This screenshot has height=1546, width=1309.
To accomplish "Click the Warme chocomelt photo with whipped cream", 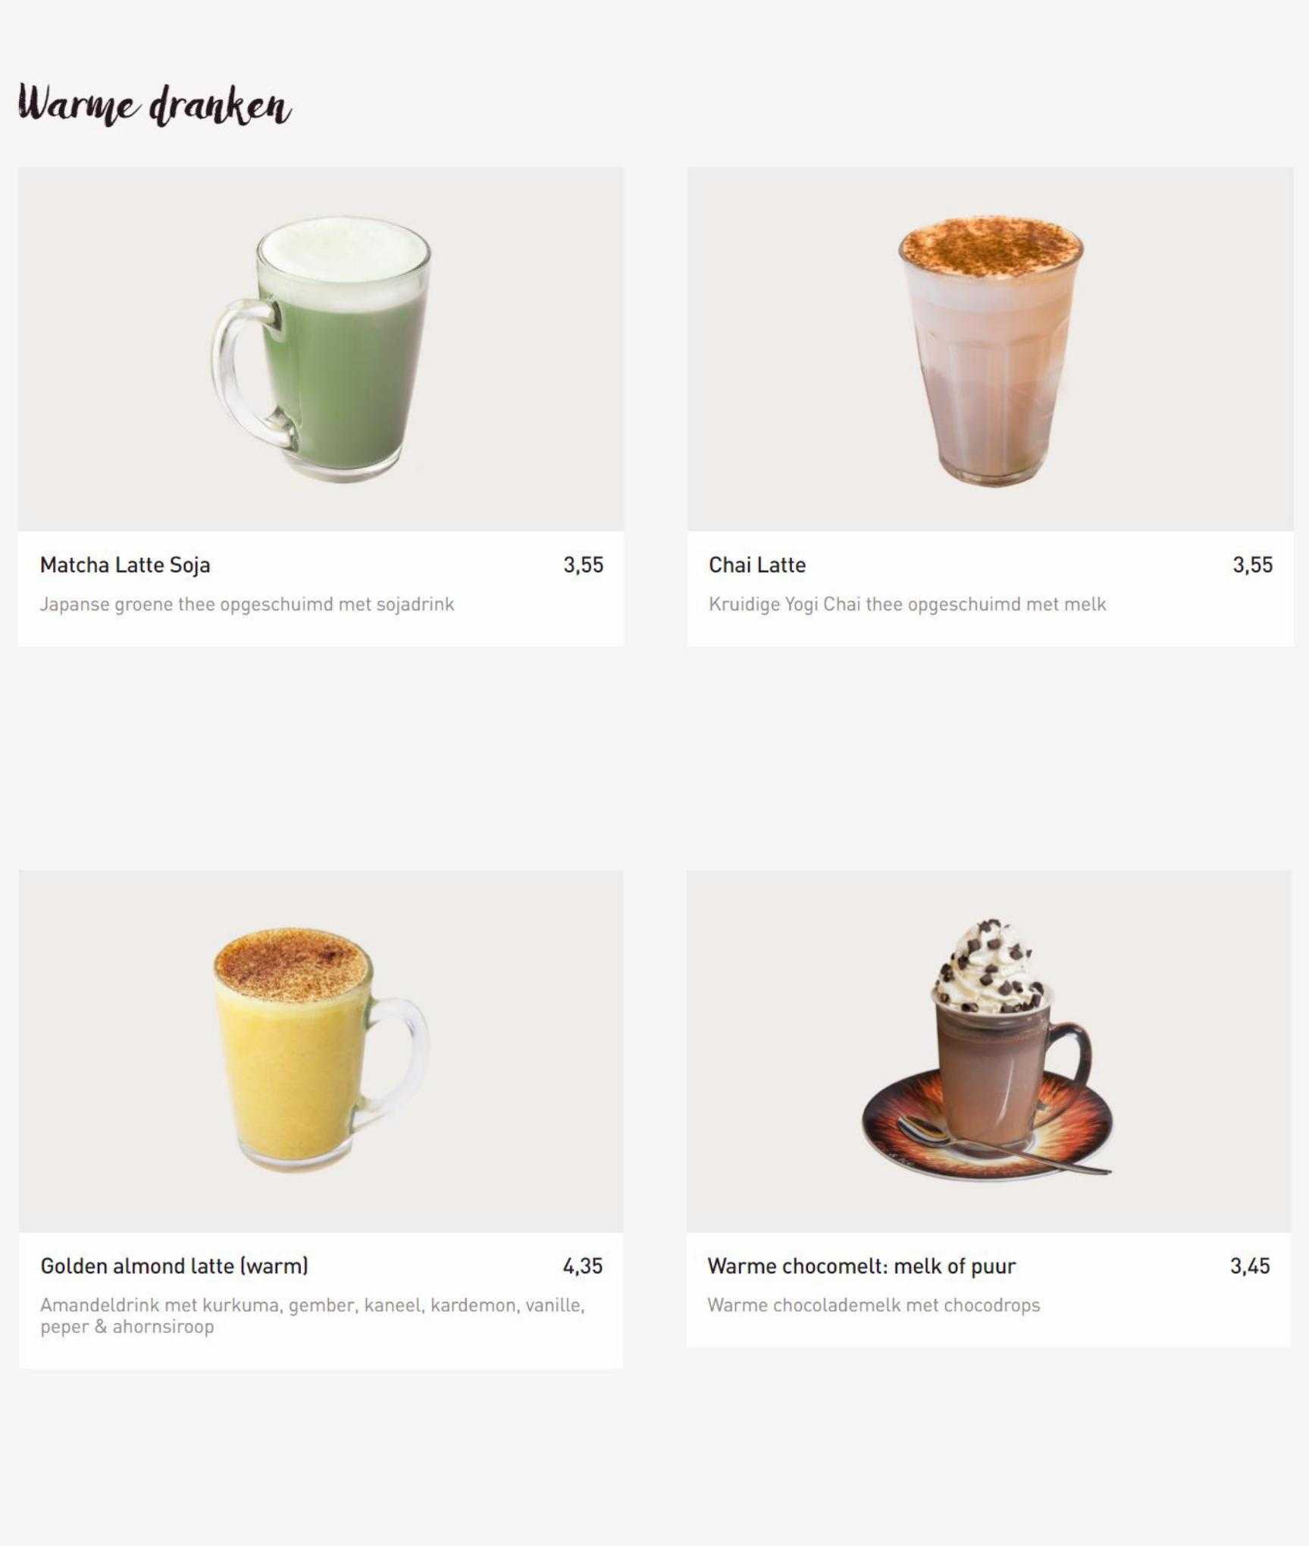I will pyautogui.click(x=988, y=1051).
